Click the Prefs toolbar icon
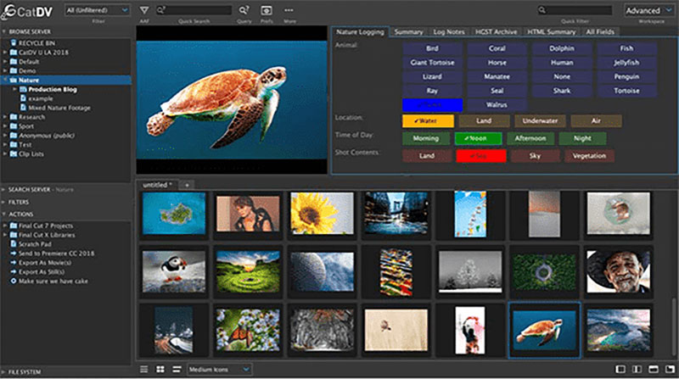Screen dimensions: 679x379 click(x=266, y=10)
